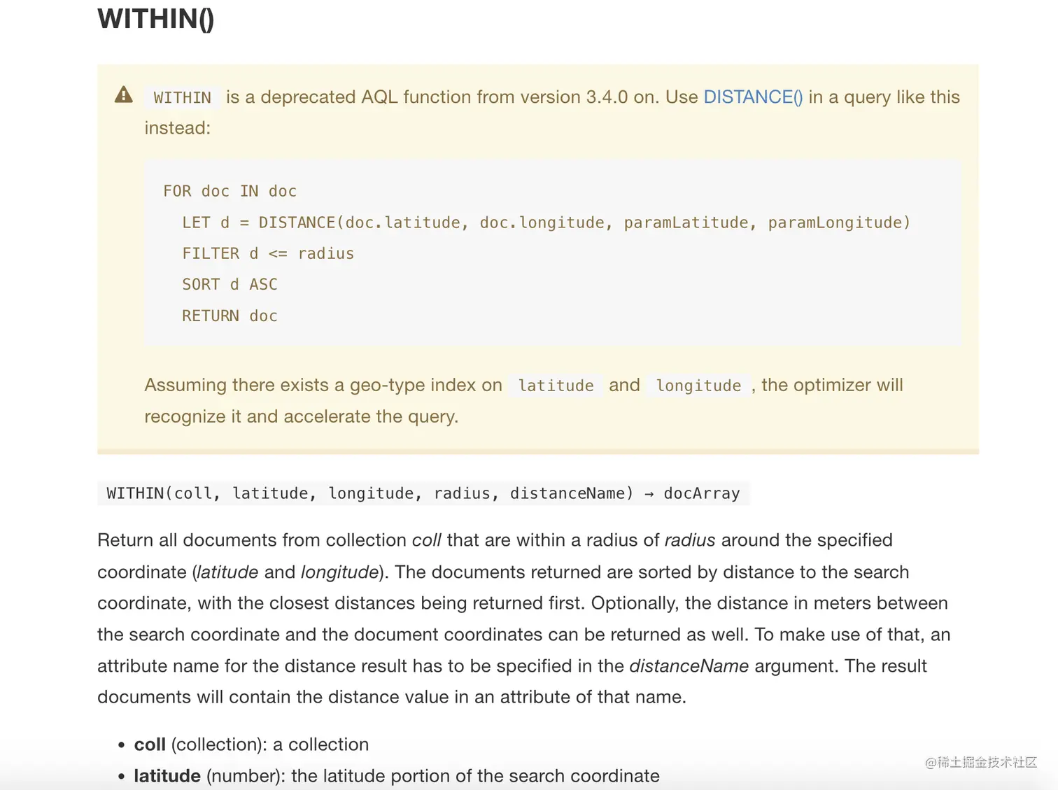Click the "RETURN doc" code line

pos(230,316)
